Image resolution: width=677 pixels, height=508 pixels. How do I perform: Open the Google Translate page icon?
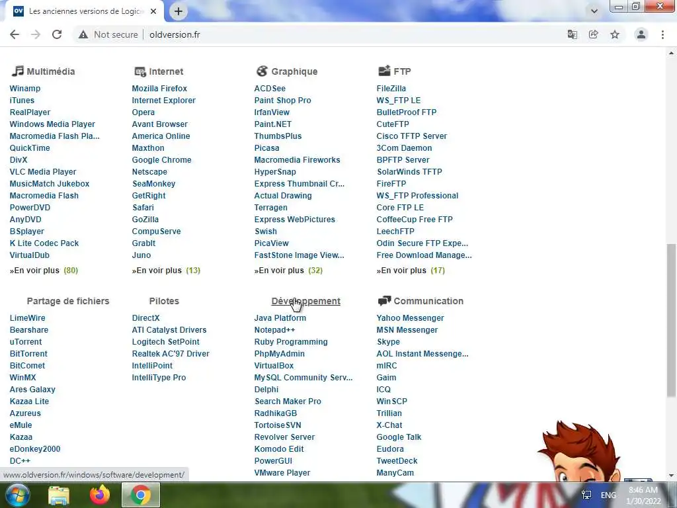[572, 34]
